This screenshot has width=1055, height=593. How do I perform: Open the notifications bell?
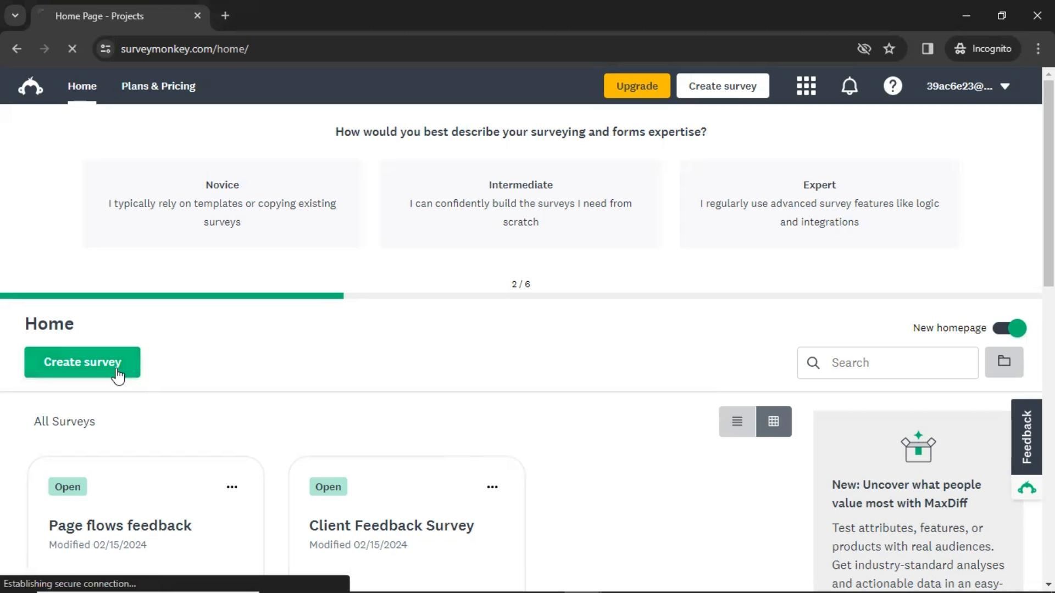click(x=849, y=86)
